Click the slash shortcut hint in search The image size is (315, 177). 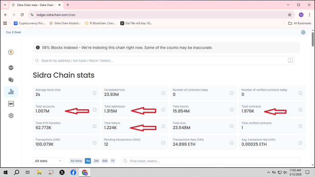point(290,61)
